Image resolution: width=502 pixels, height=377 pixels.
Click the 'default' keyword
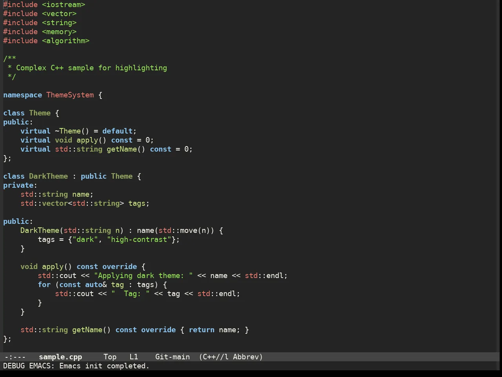(117, 131)
